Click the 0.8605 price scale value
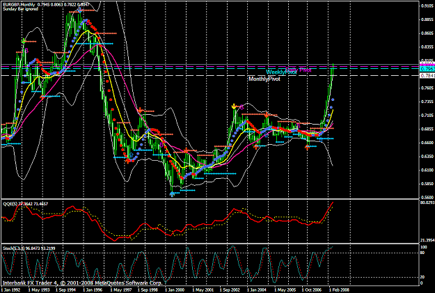Viewport: 435px width, 293px height. [x=427, y=33]
